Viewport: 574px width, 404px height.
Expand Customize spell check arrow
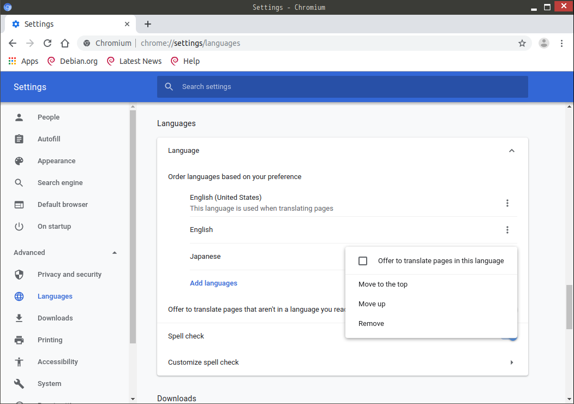click(x=512, y=363)
